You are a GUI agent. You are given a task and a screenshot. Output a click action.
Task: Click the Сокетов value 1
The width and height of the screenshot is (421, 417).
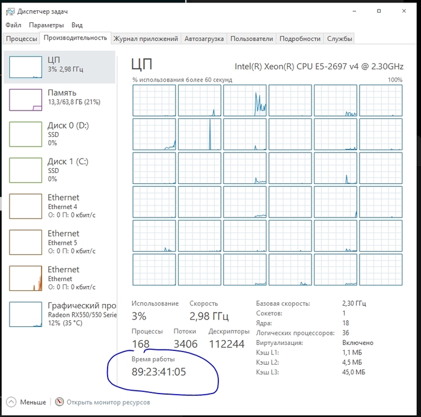click(x=343, y=313)
